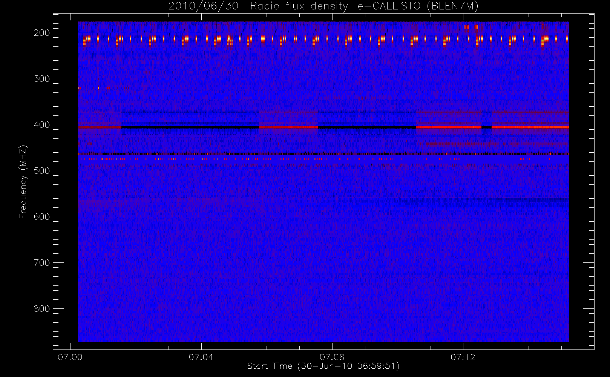Click the plot title '2010/06/30 Radio flux density'
This screenshot has height=377, width=610.
point(323,6)
